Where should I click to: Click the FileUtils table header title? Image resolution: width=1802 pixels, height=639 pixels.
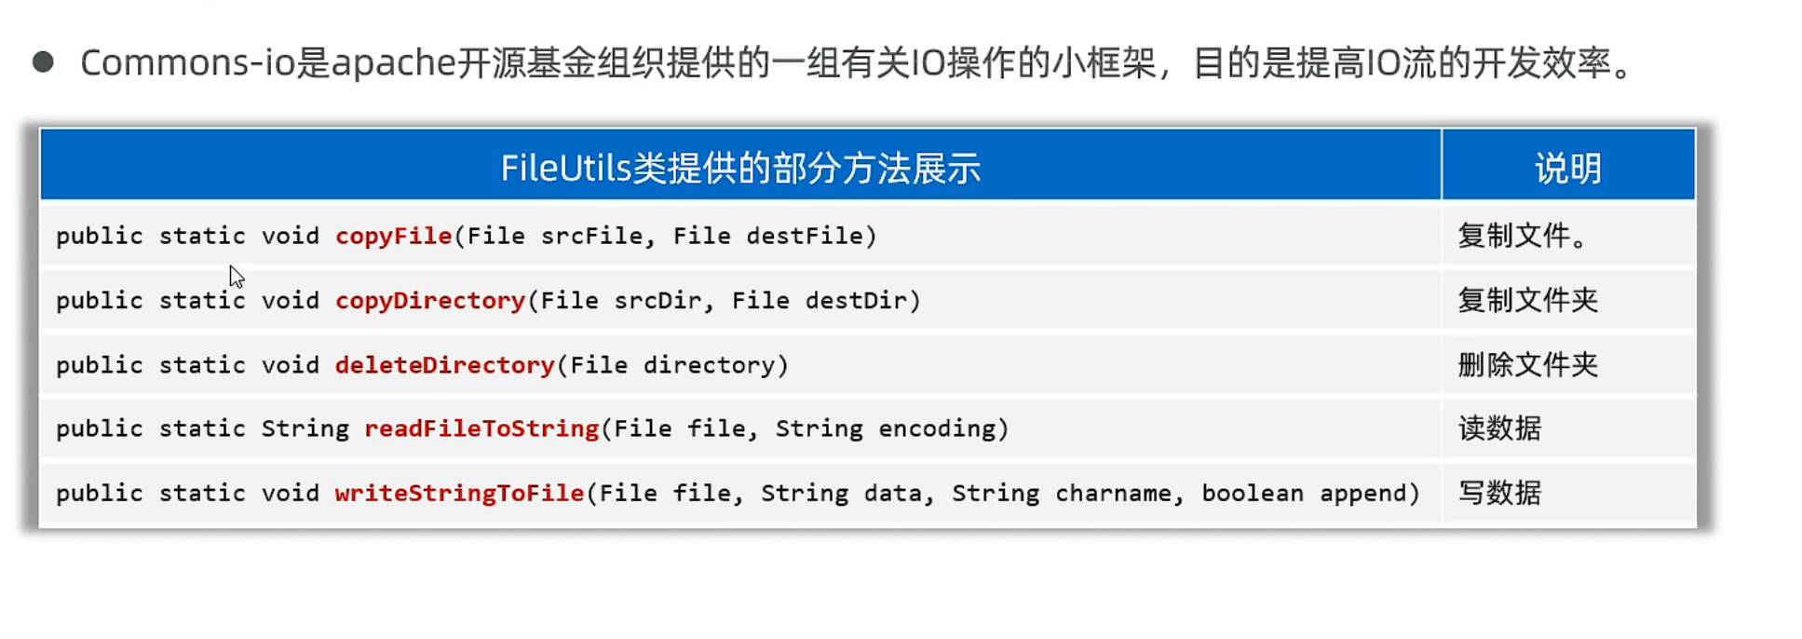(740, 168)
